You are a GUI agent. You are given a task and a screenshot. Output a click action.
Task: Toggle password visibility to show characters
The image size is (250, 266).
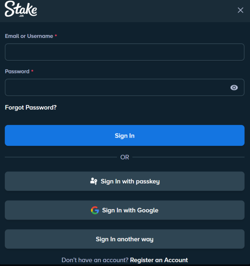pyautogui.click(x=234, y=87)
